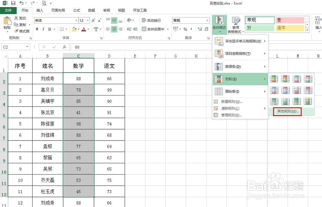Expand the fill color dropdown arrow

79,29
